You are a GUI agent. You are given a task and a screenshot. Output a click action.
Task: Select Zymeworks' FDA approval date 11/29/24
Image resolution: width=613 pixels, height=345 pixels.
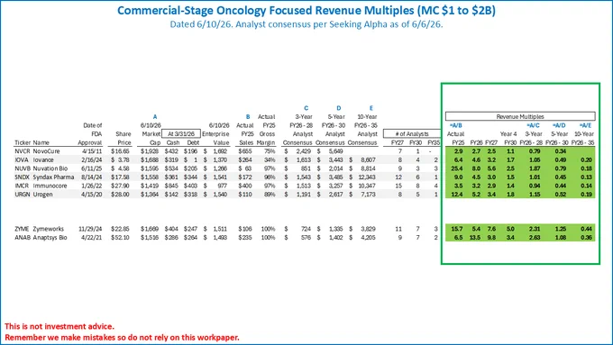point(90,229)
